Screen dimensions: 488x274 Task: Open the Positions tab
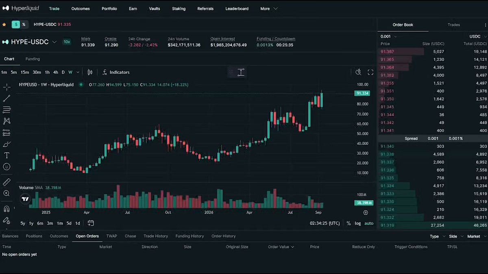tap(34, 236)
